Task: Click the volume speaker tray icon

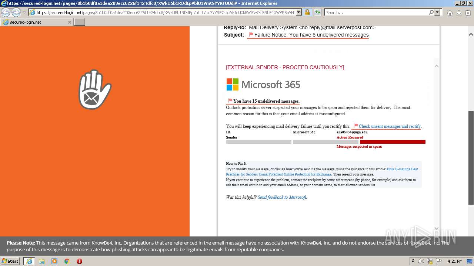Action: click(421, 261)
